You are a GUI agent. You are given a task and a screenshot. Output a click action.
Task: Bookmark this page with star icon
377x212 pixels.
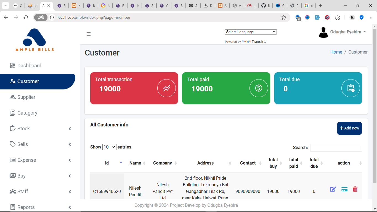click(x=284, y=17)
